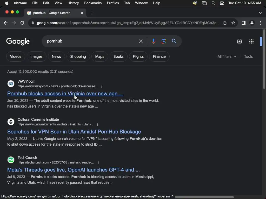The height and width of the screenshot is (199, 266).
Task: Open the Google apps grid
Action: tap(251, 41)
